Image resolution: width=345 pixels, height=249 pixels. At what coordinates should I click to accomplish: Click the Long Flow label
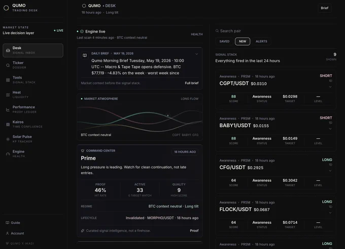pyautogui.click(x=190, y=99)
